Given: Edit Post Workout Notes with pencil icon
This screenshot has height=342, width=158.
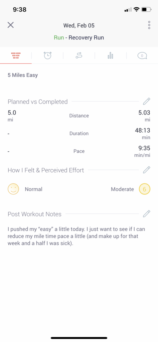Looking at the screenshot, I should tap(146, 214).
